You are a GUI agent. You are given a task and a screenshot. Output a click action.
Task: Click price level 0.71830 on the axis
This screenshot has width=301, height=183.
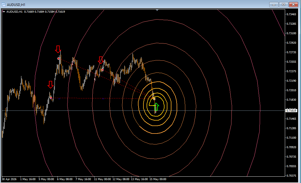[291, 100]
